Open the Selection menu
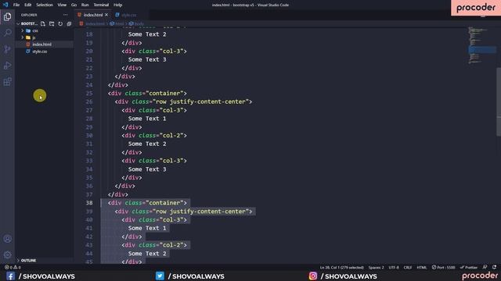Screen dimensions: 501x281 tap(45, 5)
